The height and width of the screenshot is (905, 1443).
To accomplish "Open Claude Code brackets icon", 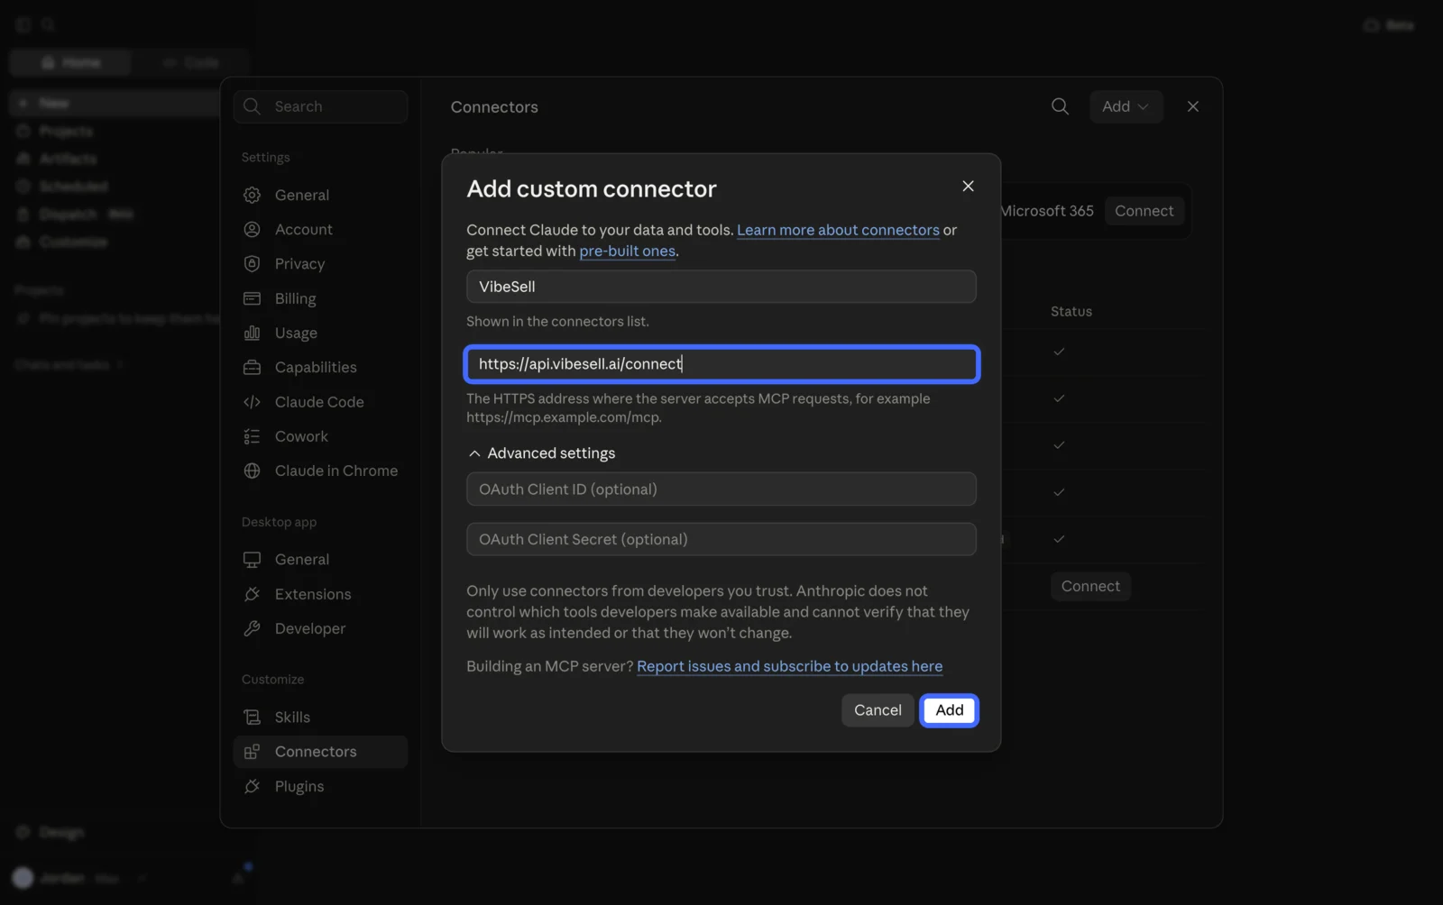I will click(x=252, y=402).
